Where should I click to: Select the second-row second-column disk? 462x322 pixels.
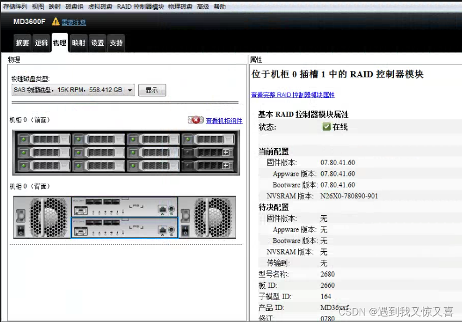coord(98,153)
